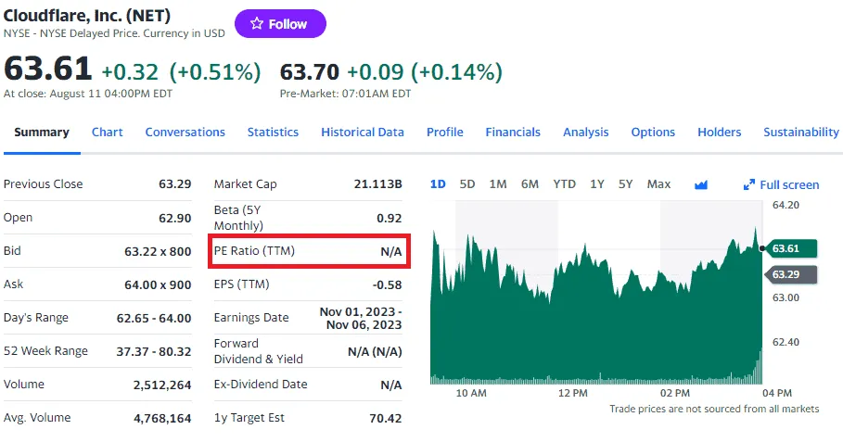Open the Statistics tab
Image resolution: width=843 pixels, height=442 pixels.
click(273, 132)
